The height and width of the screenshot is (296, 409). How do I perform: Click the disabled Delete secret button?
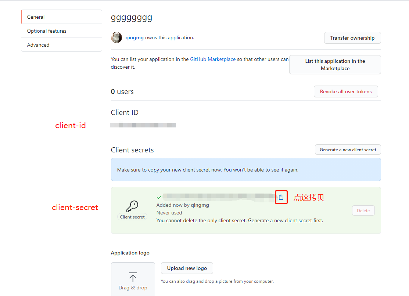tap(363, 210)
